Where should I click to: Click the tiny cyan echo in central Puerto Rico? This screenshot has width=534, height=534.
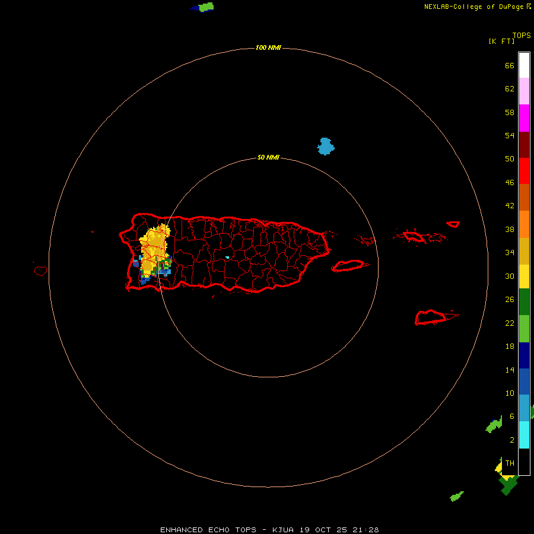[x=227, y=258]
